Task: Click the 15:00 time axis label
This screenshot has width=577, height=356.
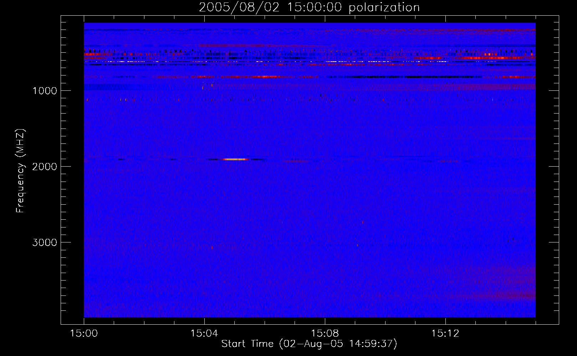Action: pyautogui.click(x=84, y=333)
